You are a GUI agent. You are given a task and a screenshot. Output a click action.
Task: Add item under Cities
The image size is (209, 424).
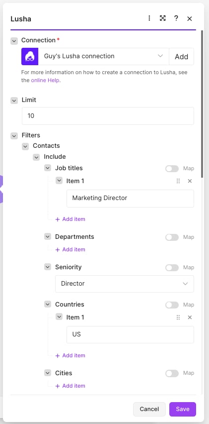point(70,386)
